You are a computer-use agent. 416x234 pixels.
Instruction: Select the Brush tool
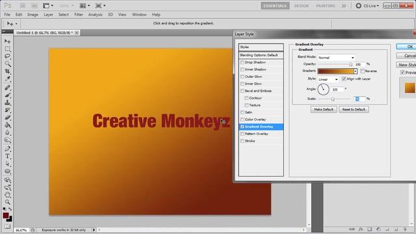coord(7,95)
